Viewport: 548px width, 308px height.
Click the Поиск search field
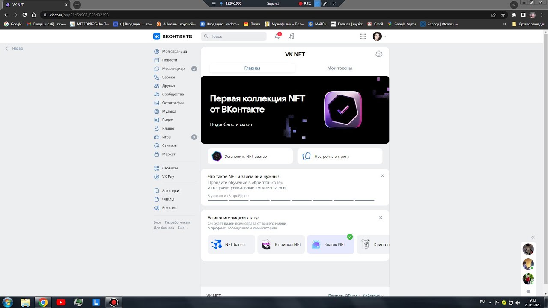pos(234,36)
